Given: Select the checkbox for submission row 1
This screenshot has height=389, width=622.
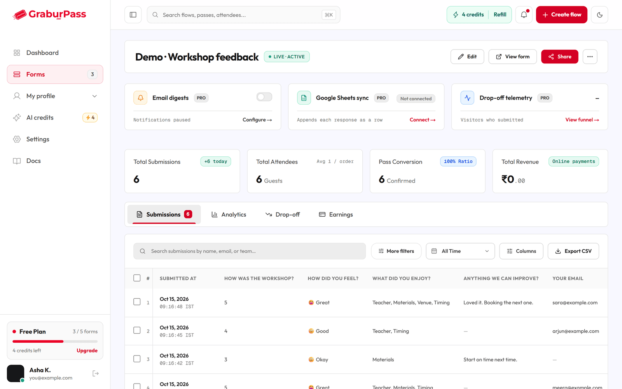Looking at the screenshot, I should point(137,302).
